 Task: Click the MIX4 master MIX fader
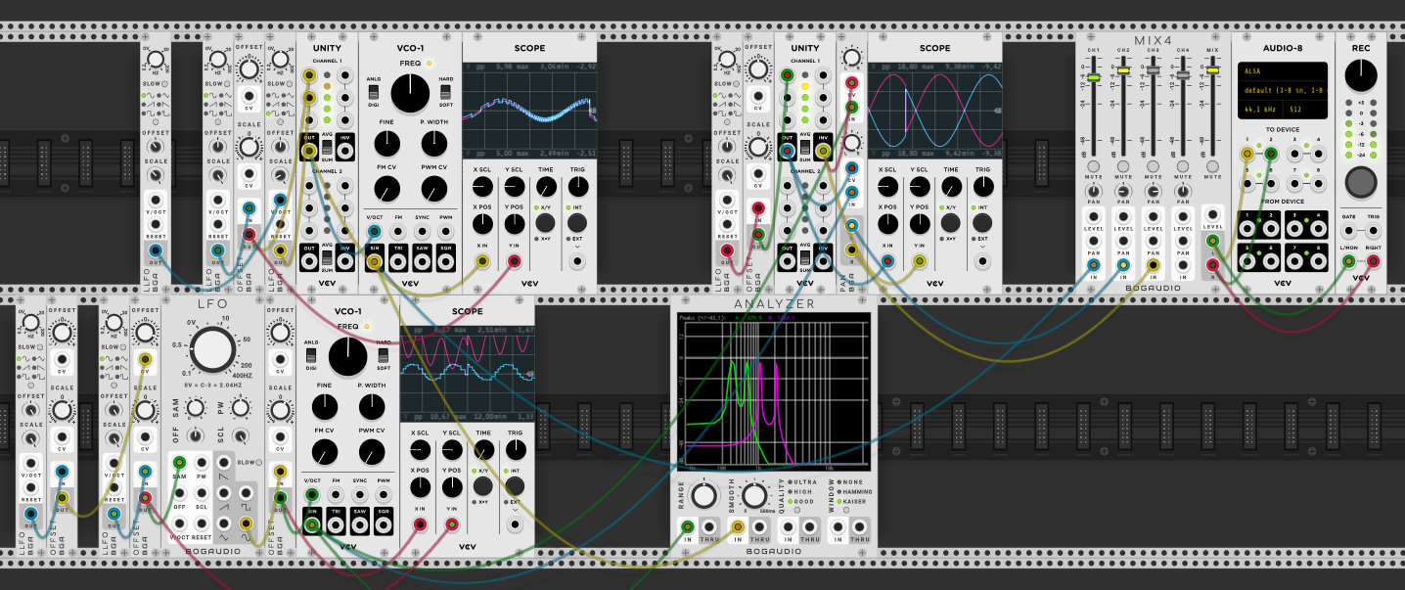[x=1213, y=70]
